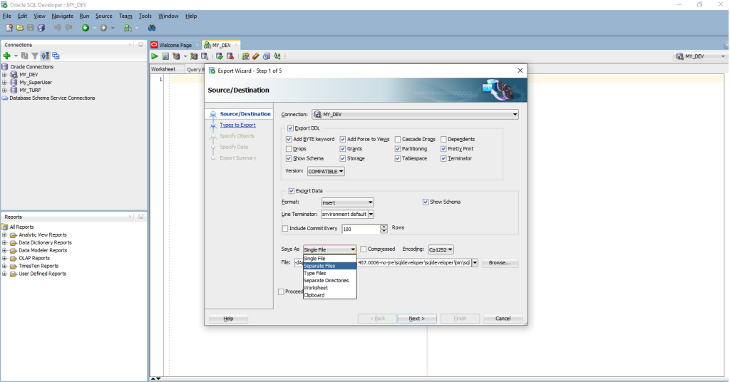Viewport: 730px width, 382px height.
Task: Enable Cascade Drops checkbox
Action: 398,139
